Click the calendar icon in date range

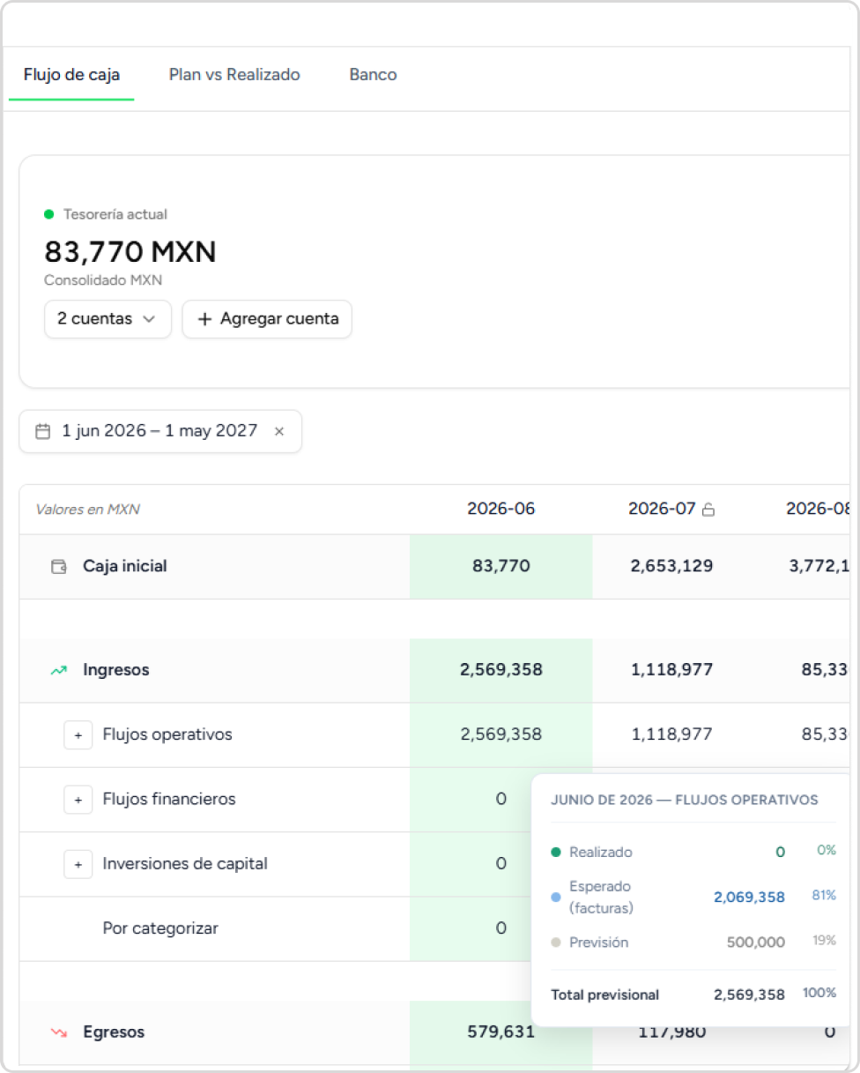click(x=42, y=431)
